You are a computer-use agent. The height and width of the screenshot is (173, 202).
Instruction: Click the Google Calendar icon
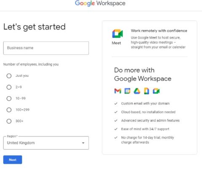tap(128, 91)
